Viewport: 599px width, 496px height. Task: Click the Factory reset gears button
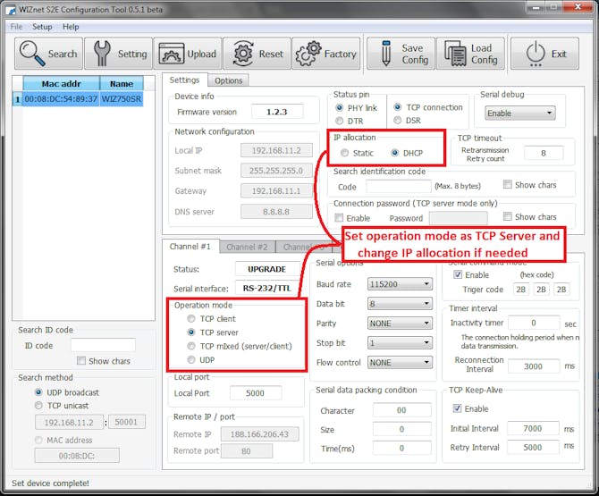pos(325,54)
